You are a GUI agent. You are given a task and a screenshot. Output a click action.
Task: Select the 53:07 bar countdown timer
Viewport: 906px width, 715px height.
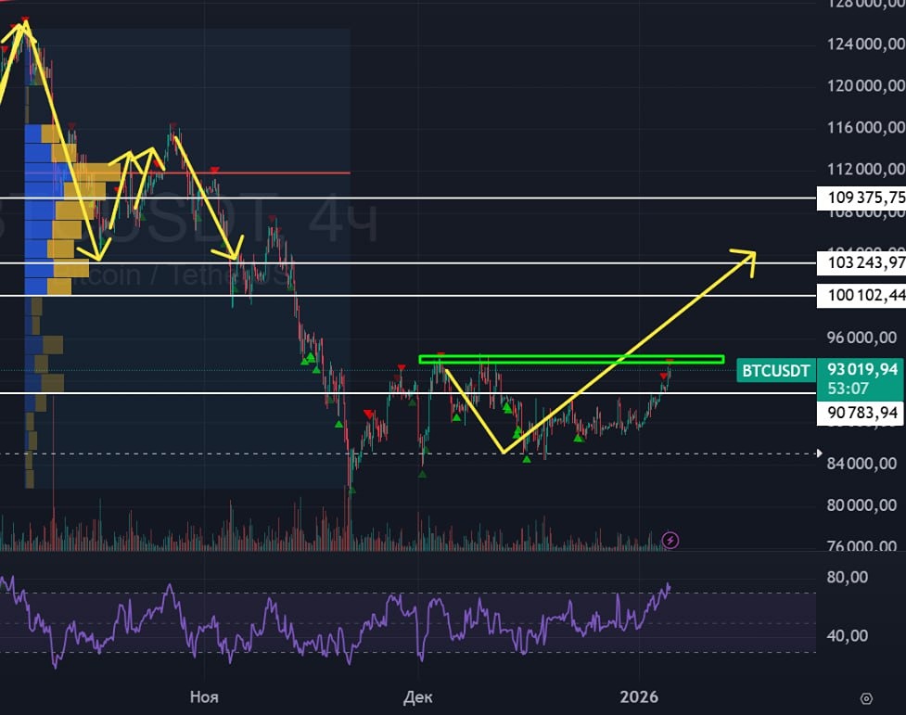848,389
